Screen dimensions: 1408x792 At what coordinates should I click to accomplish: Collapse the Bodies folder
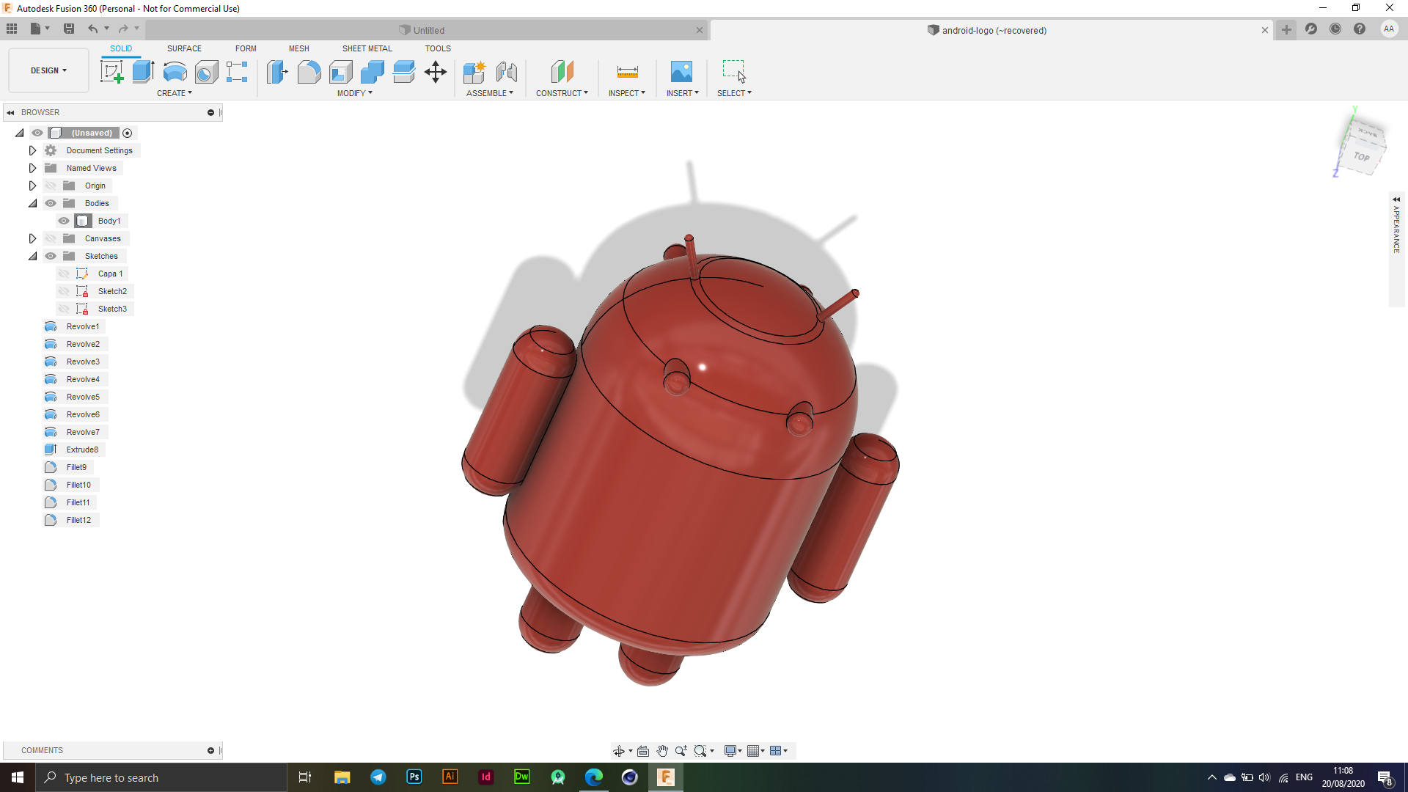point(32,203)
